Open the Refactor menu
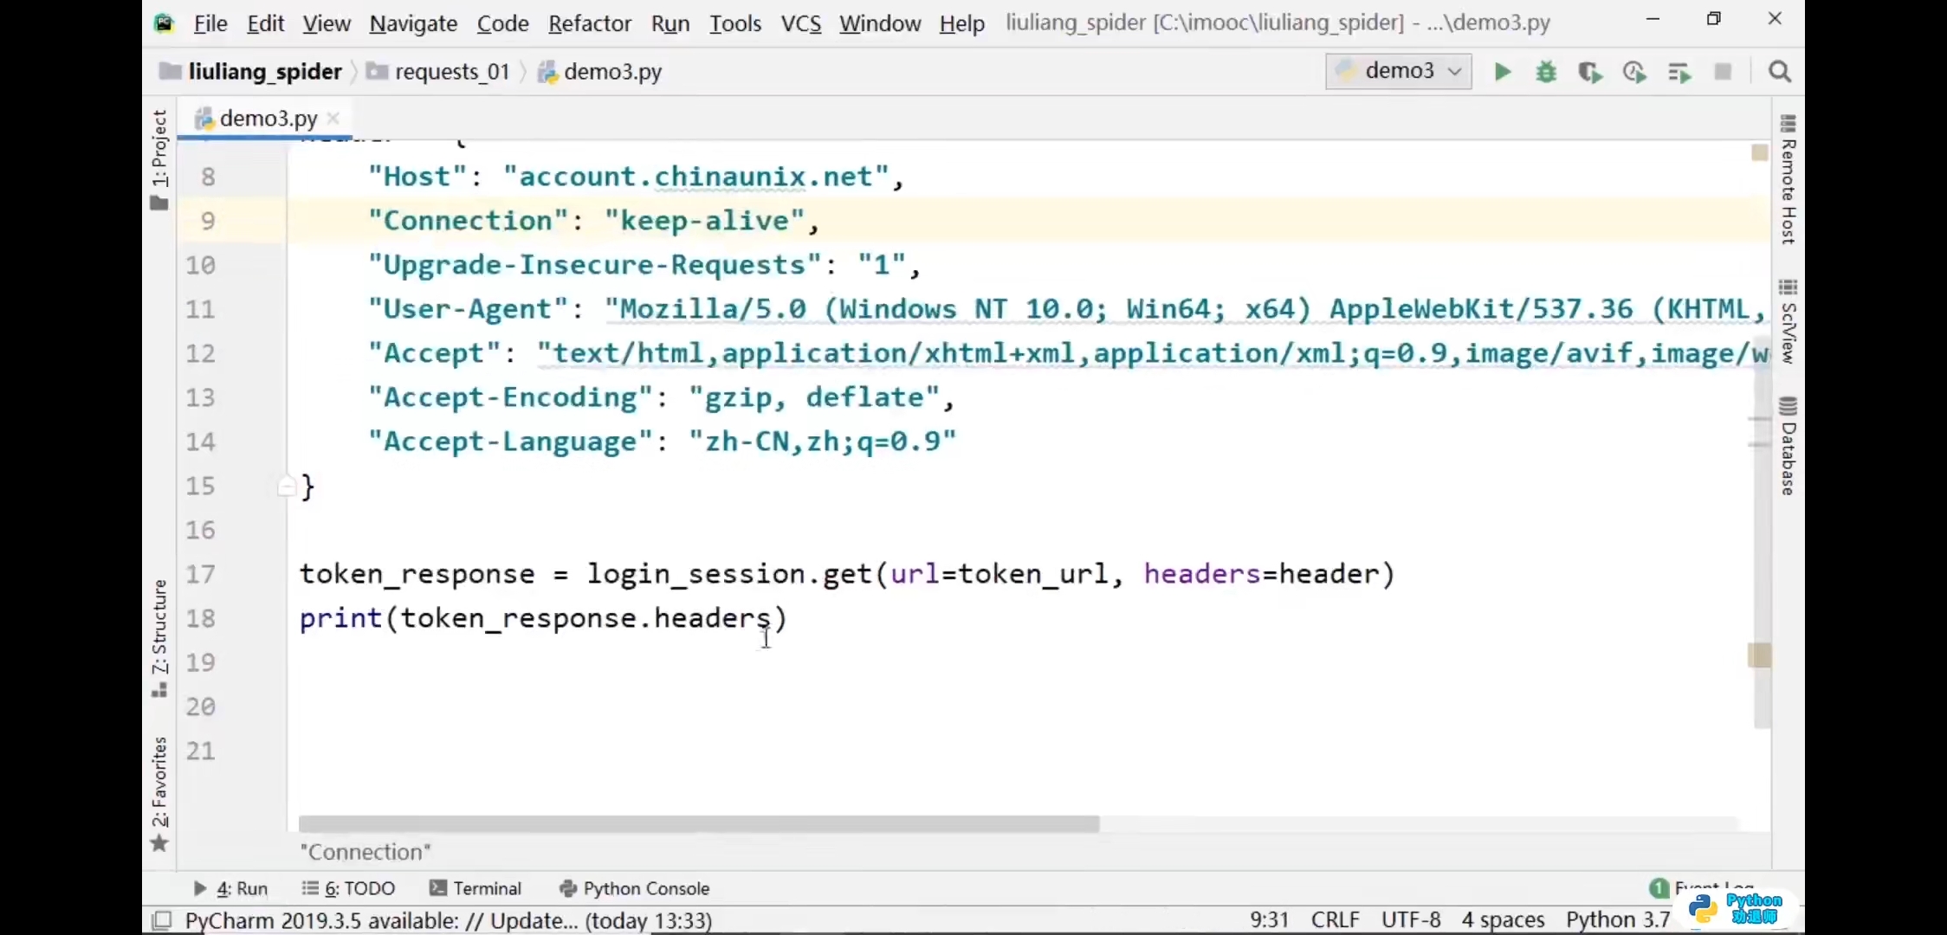Image resolution: width=1947 pixels, height=935 pixels. pyautogui.click(x=589, y=23)
